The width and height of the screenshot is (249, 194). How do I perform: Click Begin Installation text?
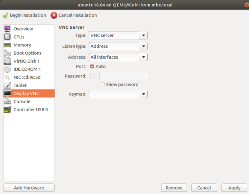pyautogui.click(x=28, y=15)
